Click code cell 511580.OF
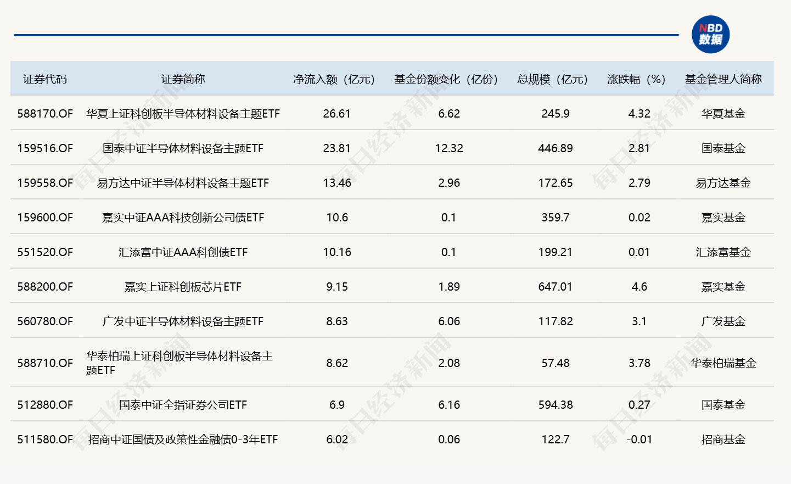Viewport: 791px width, 484px height. coord(45,440)
